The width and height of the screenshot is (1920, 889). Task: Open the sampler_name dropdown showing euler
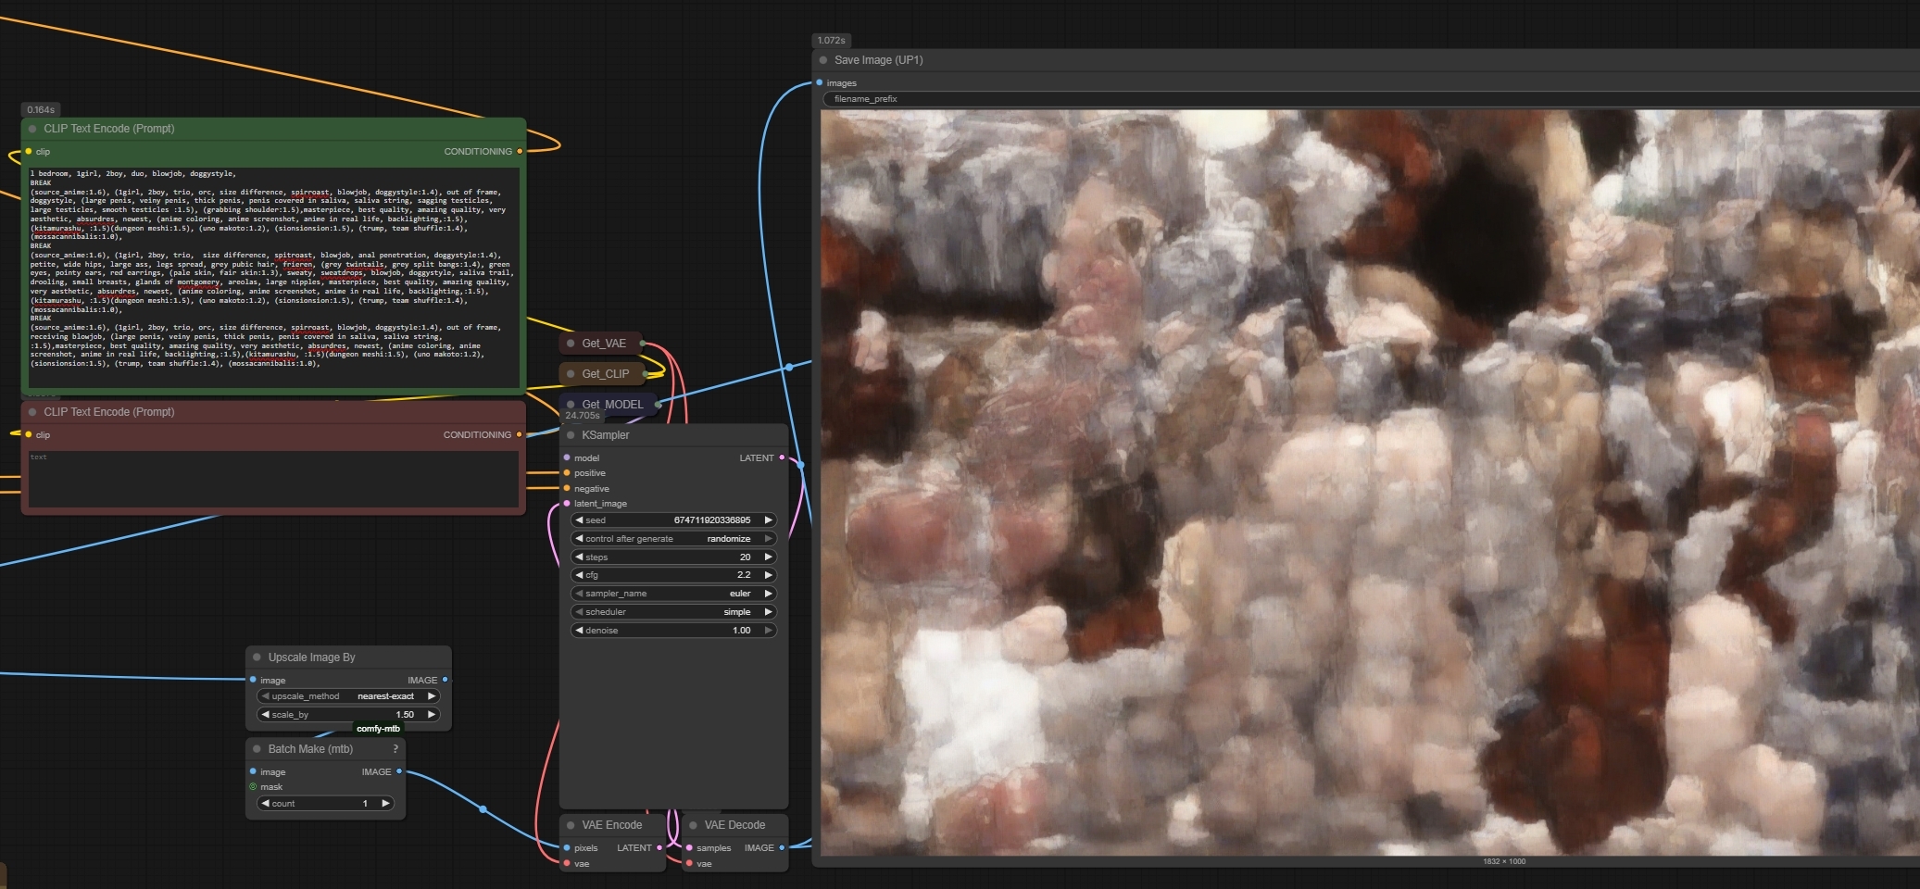(673, 594)
